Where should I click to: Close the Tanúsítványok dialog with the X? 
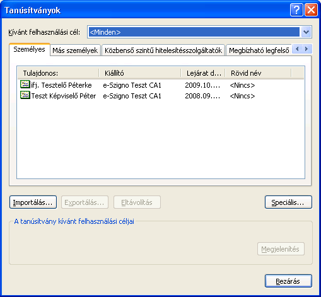[x=311, y=10]
